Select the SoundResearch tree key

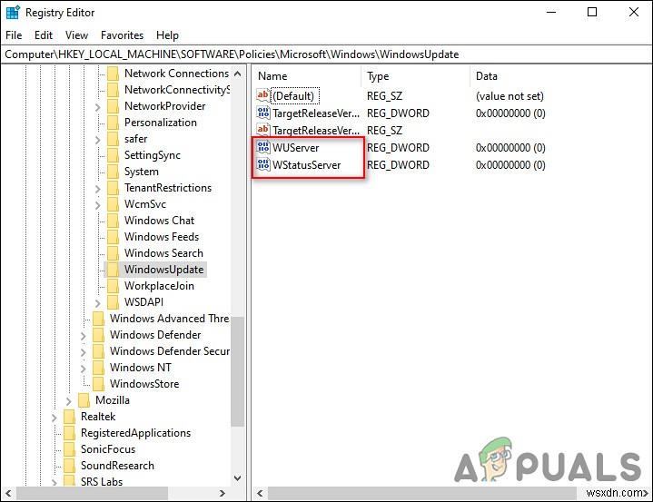(117, 466)
